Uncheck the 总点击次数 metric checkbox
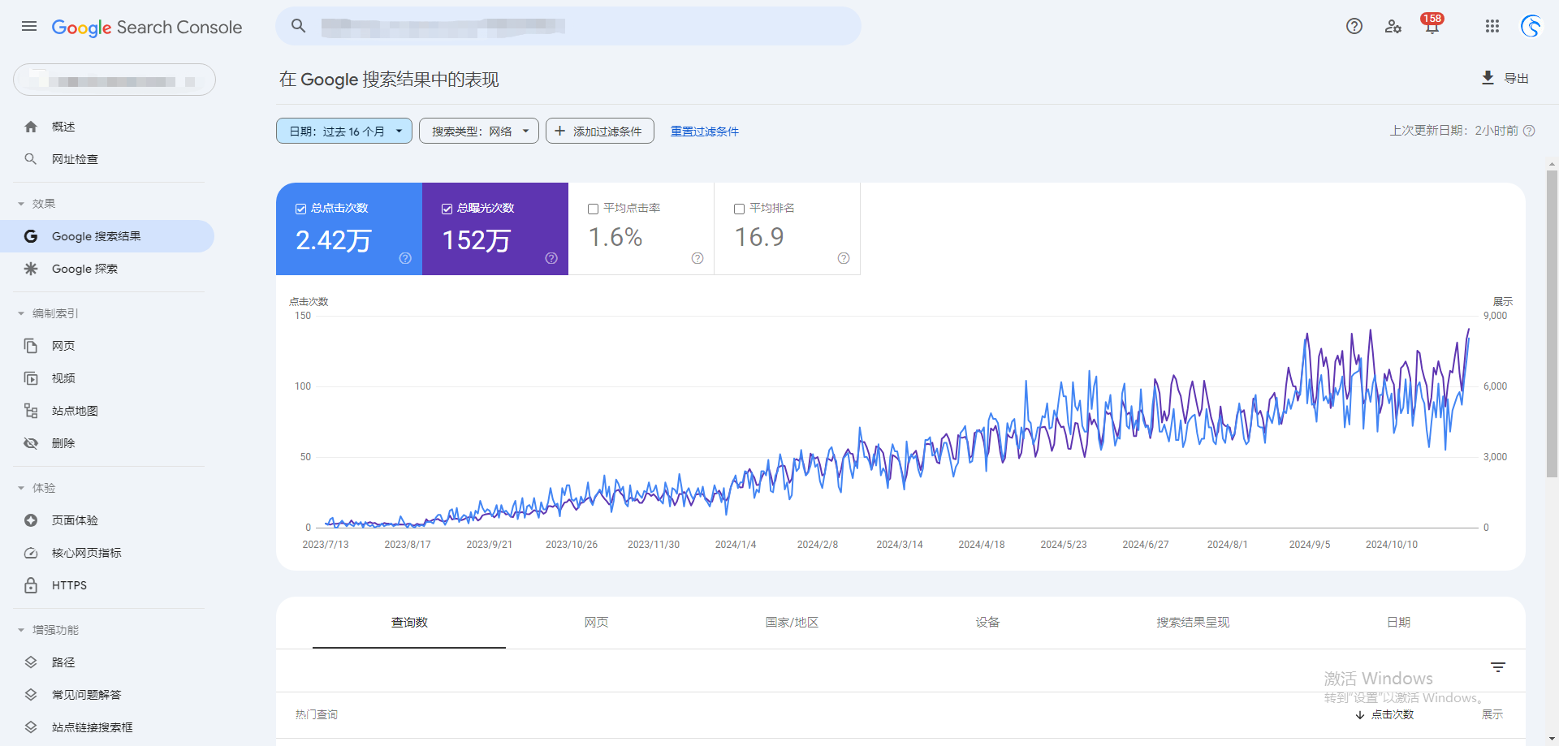1559x746 pixels. click(x=301, y=209)
